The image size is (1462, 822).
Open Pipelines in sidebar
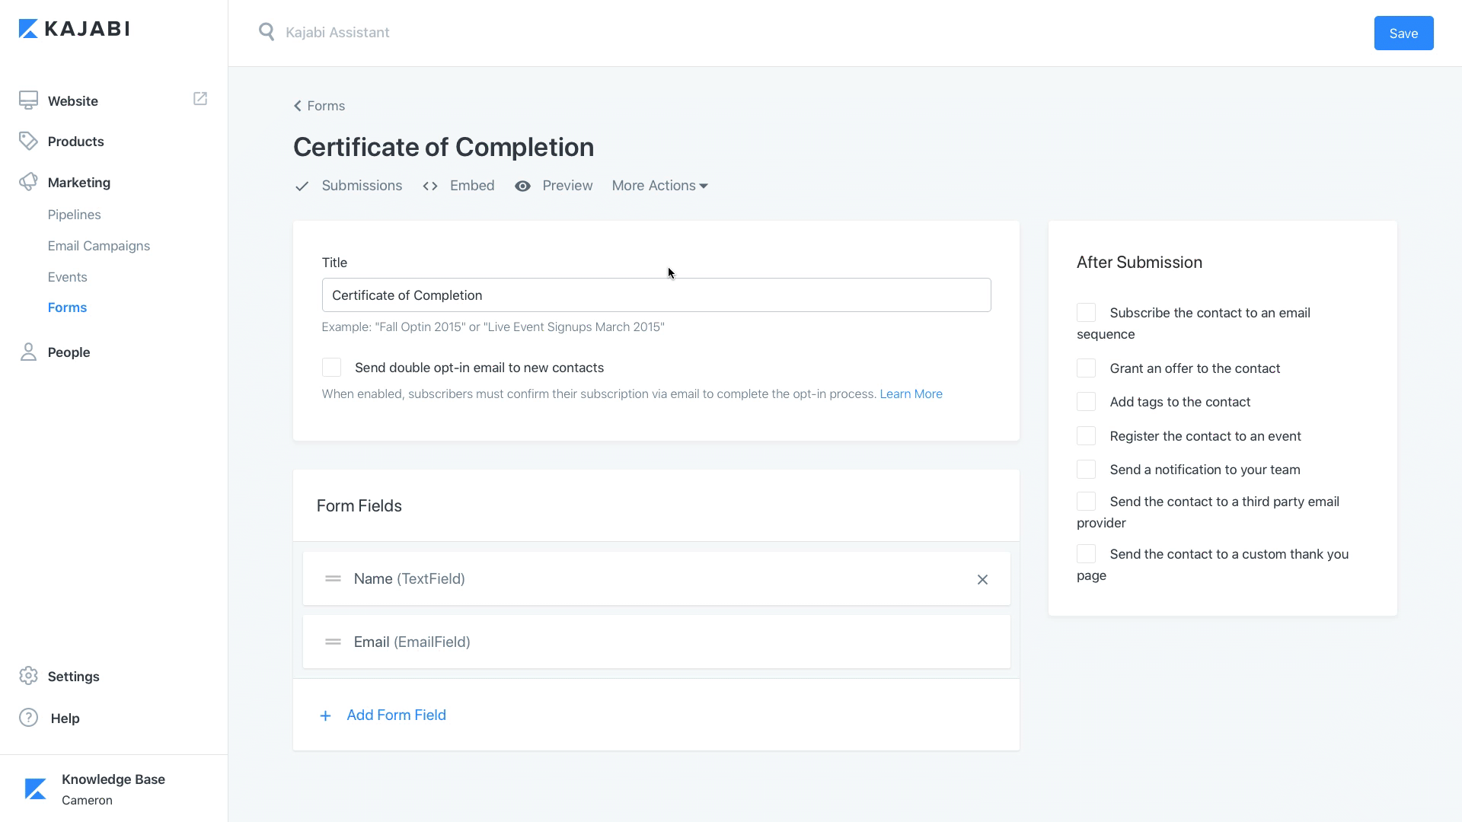tap(74, 215)
